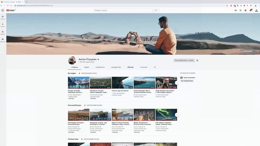Open the Anton somewhere featured channel
The height and width of the screenshot is (146, 260).
click(x=188, y=77)
